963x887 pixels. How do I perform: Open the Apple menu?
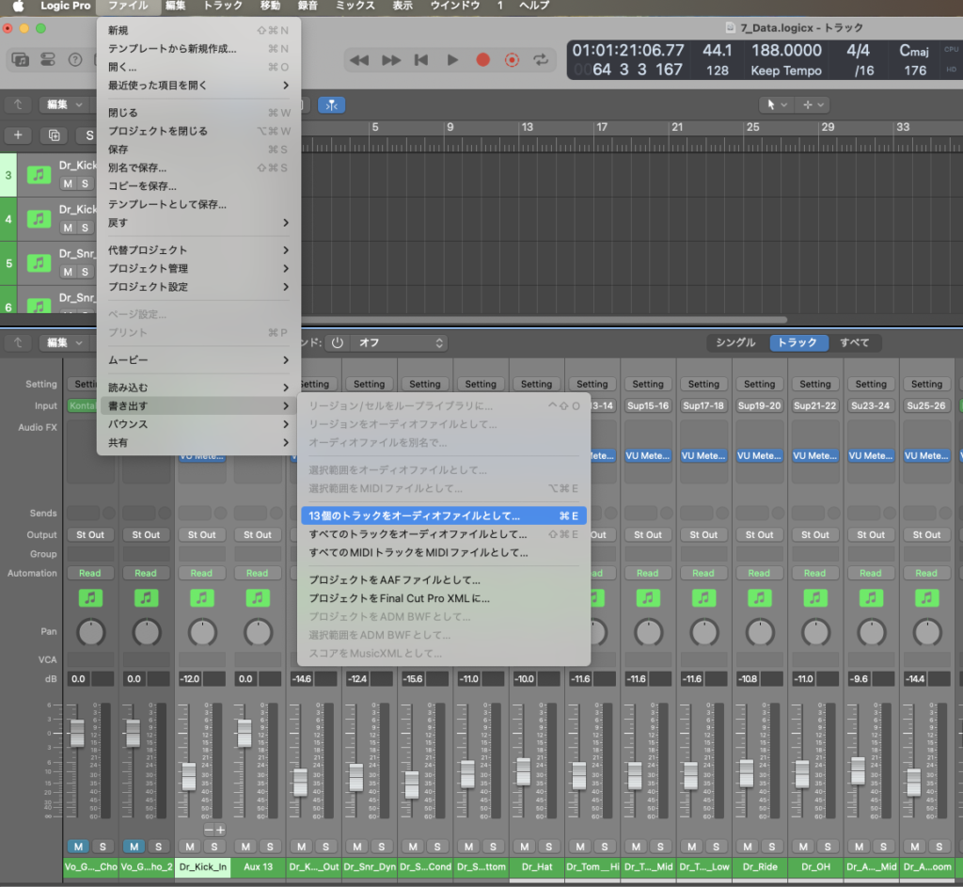tap(19, 7)
